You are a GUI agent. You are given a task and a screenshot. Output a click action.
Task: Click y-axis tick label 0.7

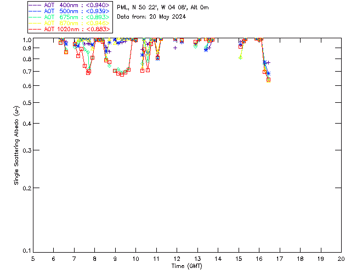click(27, 72)
